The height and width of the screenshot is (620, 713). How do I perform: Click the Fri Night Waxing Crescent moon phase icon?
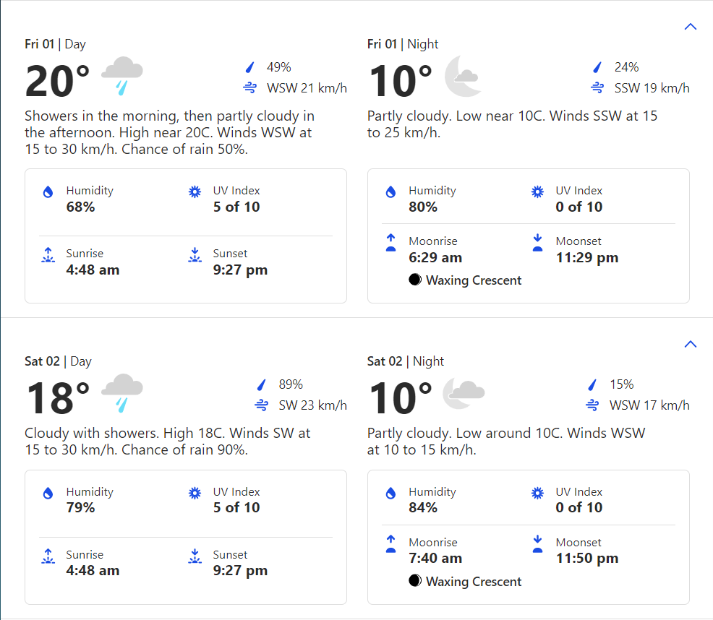pos(414,280)
